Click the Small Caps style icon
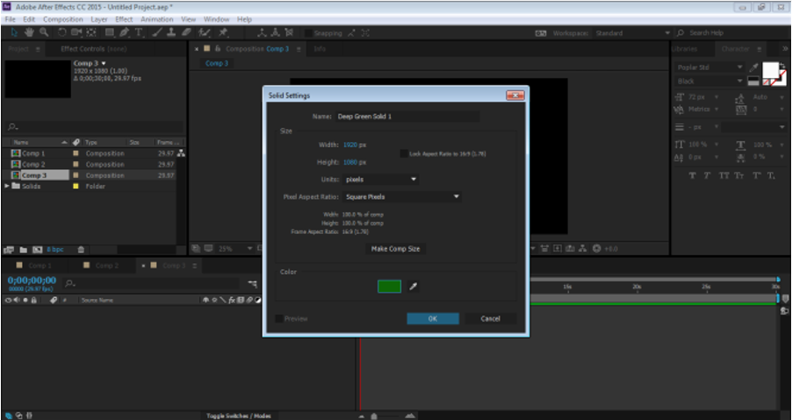This screenshot has height=420, width=792. 739,175
